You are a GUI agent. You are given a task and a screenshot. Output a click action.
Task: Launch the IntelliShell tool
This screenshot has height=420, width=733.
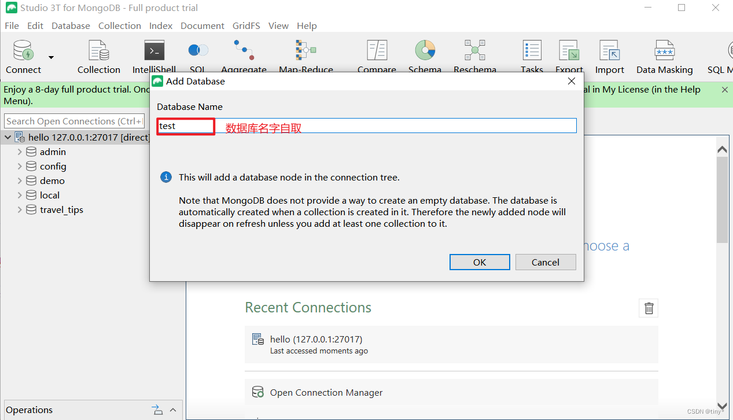pos(154,51)
